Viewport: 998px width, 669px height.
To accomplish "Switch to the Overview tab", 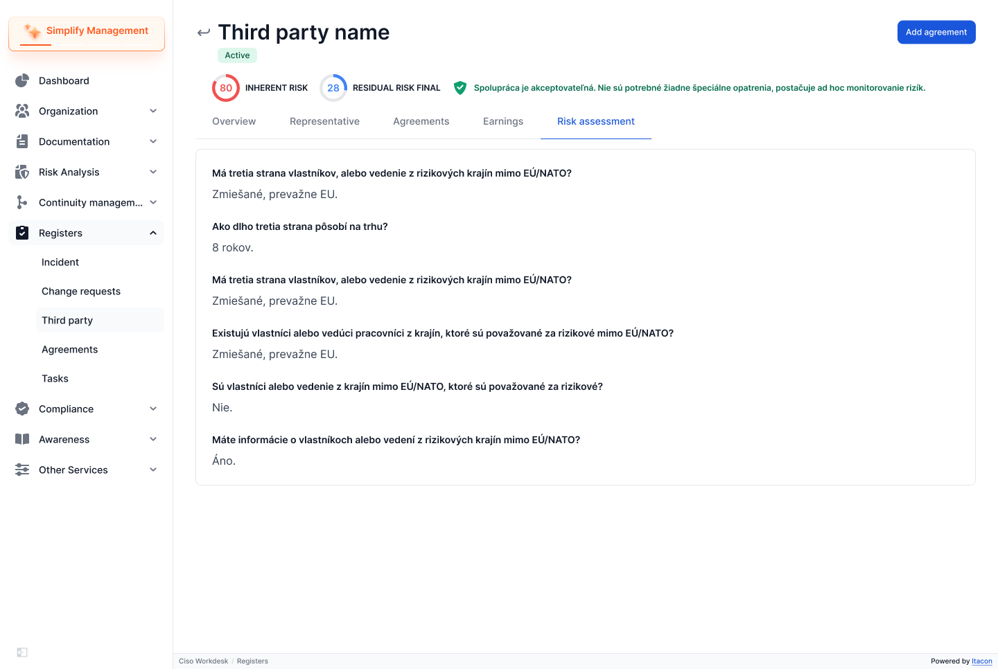I will tap(234, 121).
